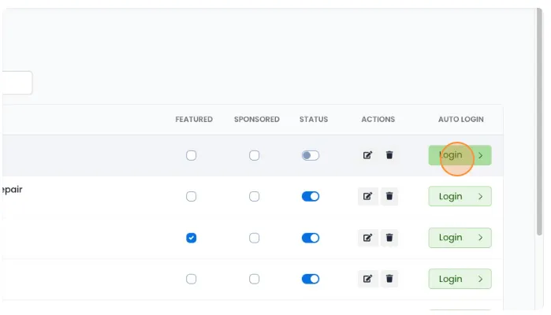
Task: Click the vertical scrollbar thumb
Action: (x=539, y=121)
